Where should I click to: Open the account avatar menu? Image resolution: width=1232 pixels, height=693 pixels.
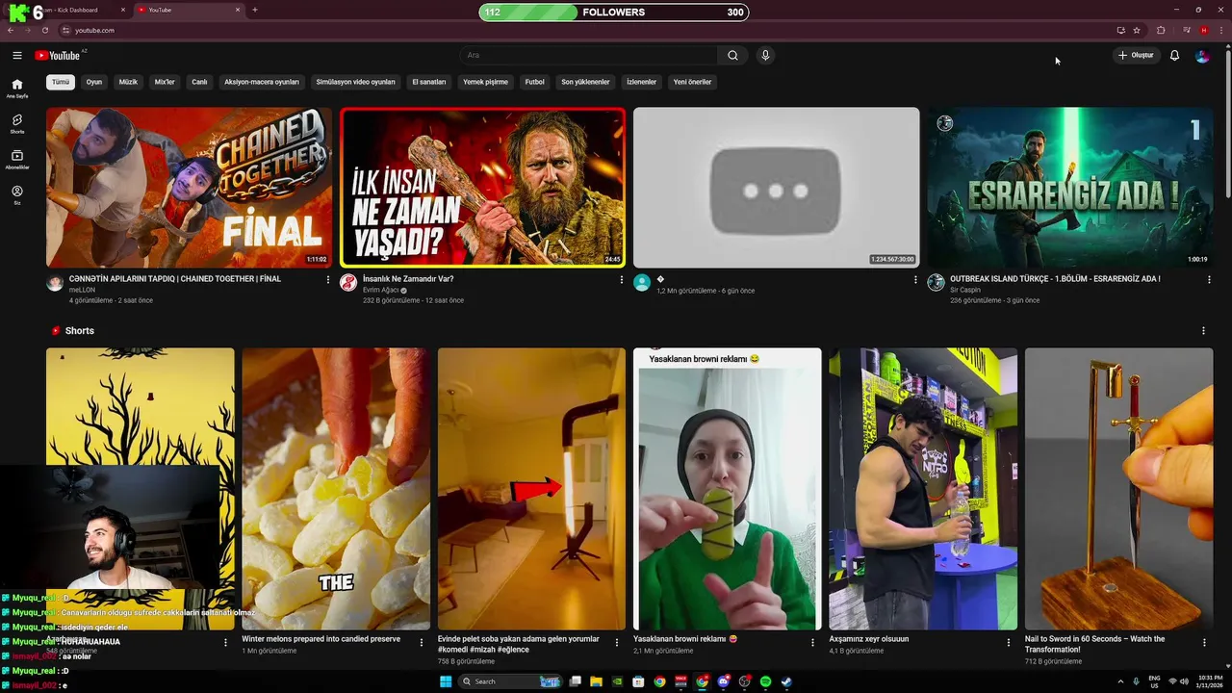[x=1202, y=55]
